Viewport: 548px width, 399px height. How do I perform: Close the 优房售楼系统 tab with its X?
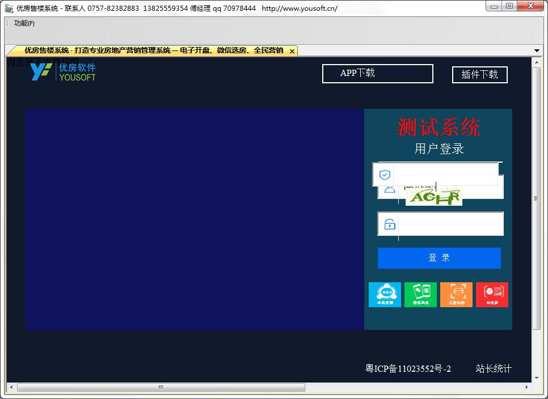tap(292, 52)
